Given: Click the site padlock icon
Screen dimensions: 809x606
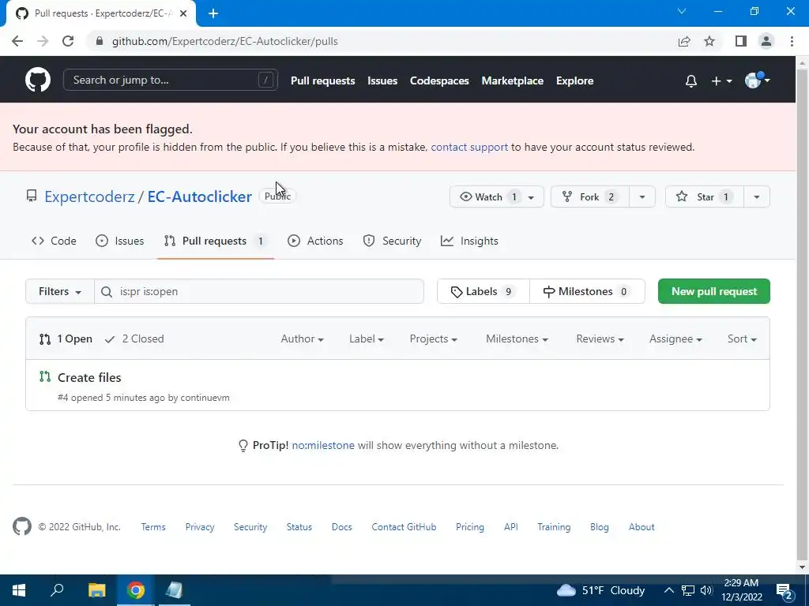Looking at the screenshot, I should pyautogui.click(x=100, y=41).
